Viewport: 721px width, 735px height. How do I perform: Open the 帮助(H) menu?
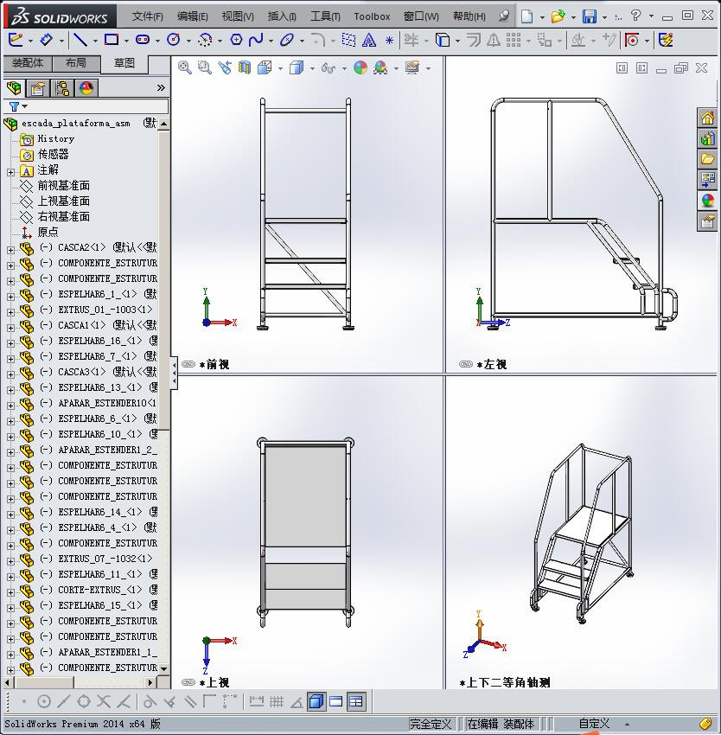pos(469,16)
